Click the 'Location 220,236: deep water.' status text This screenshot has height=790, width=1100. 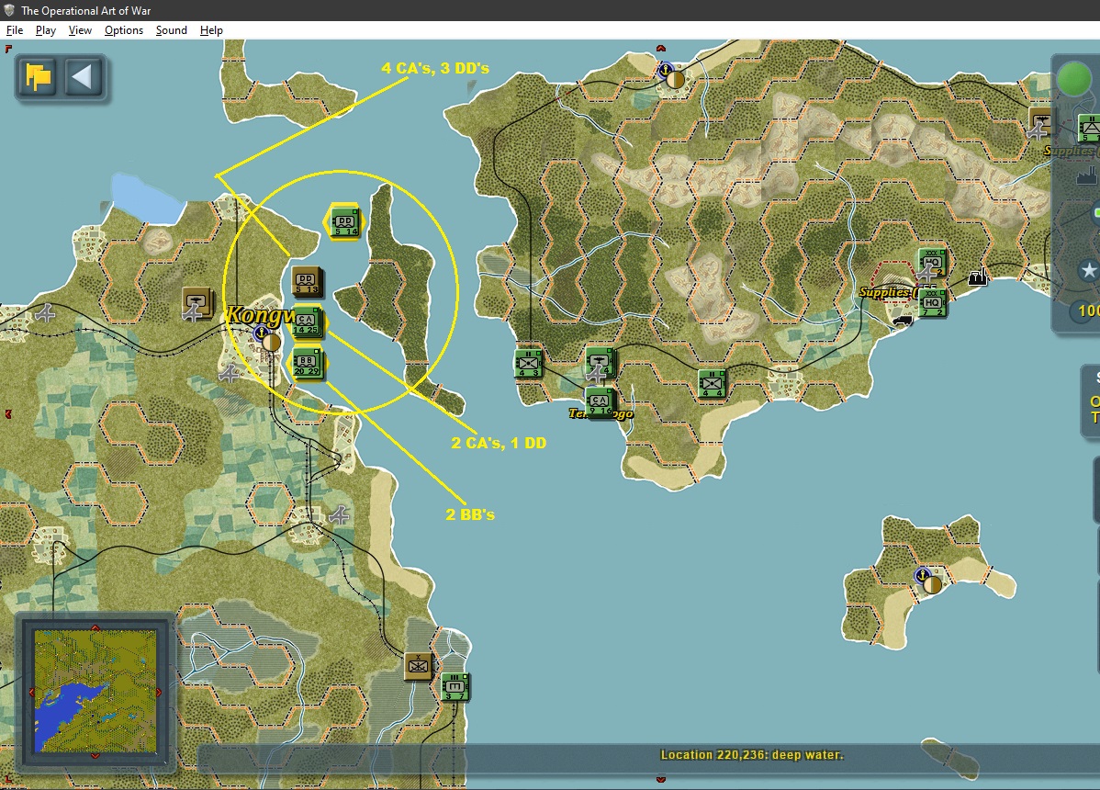752,755
